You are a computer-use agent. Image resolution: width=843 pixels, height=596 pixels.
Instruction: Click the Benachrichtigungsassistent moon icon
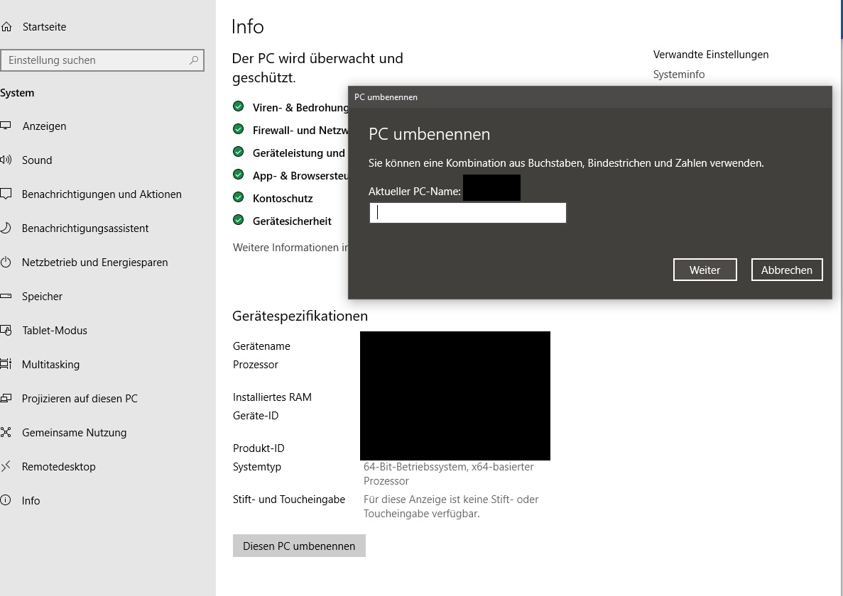tap(6, 228)
